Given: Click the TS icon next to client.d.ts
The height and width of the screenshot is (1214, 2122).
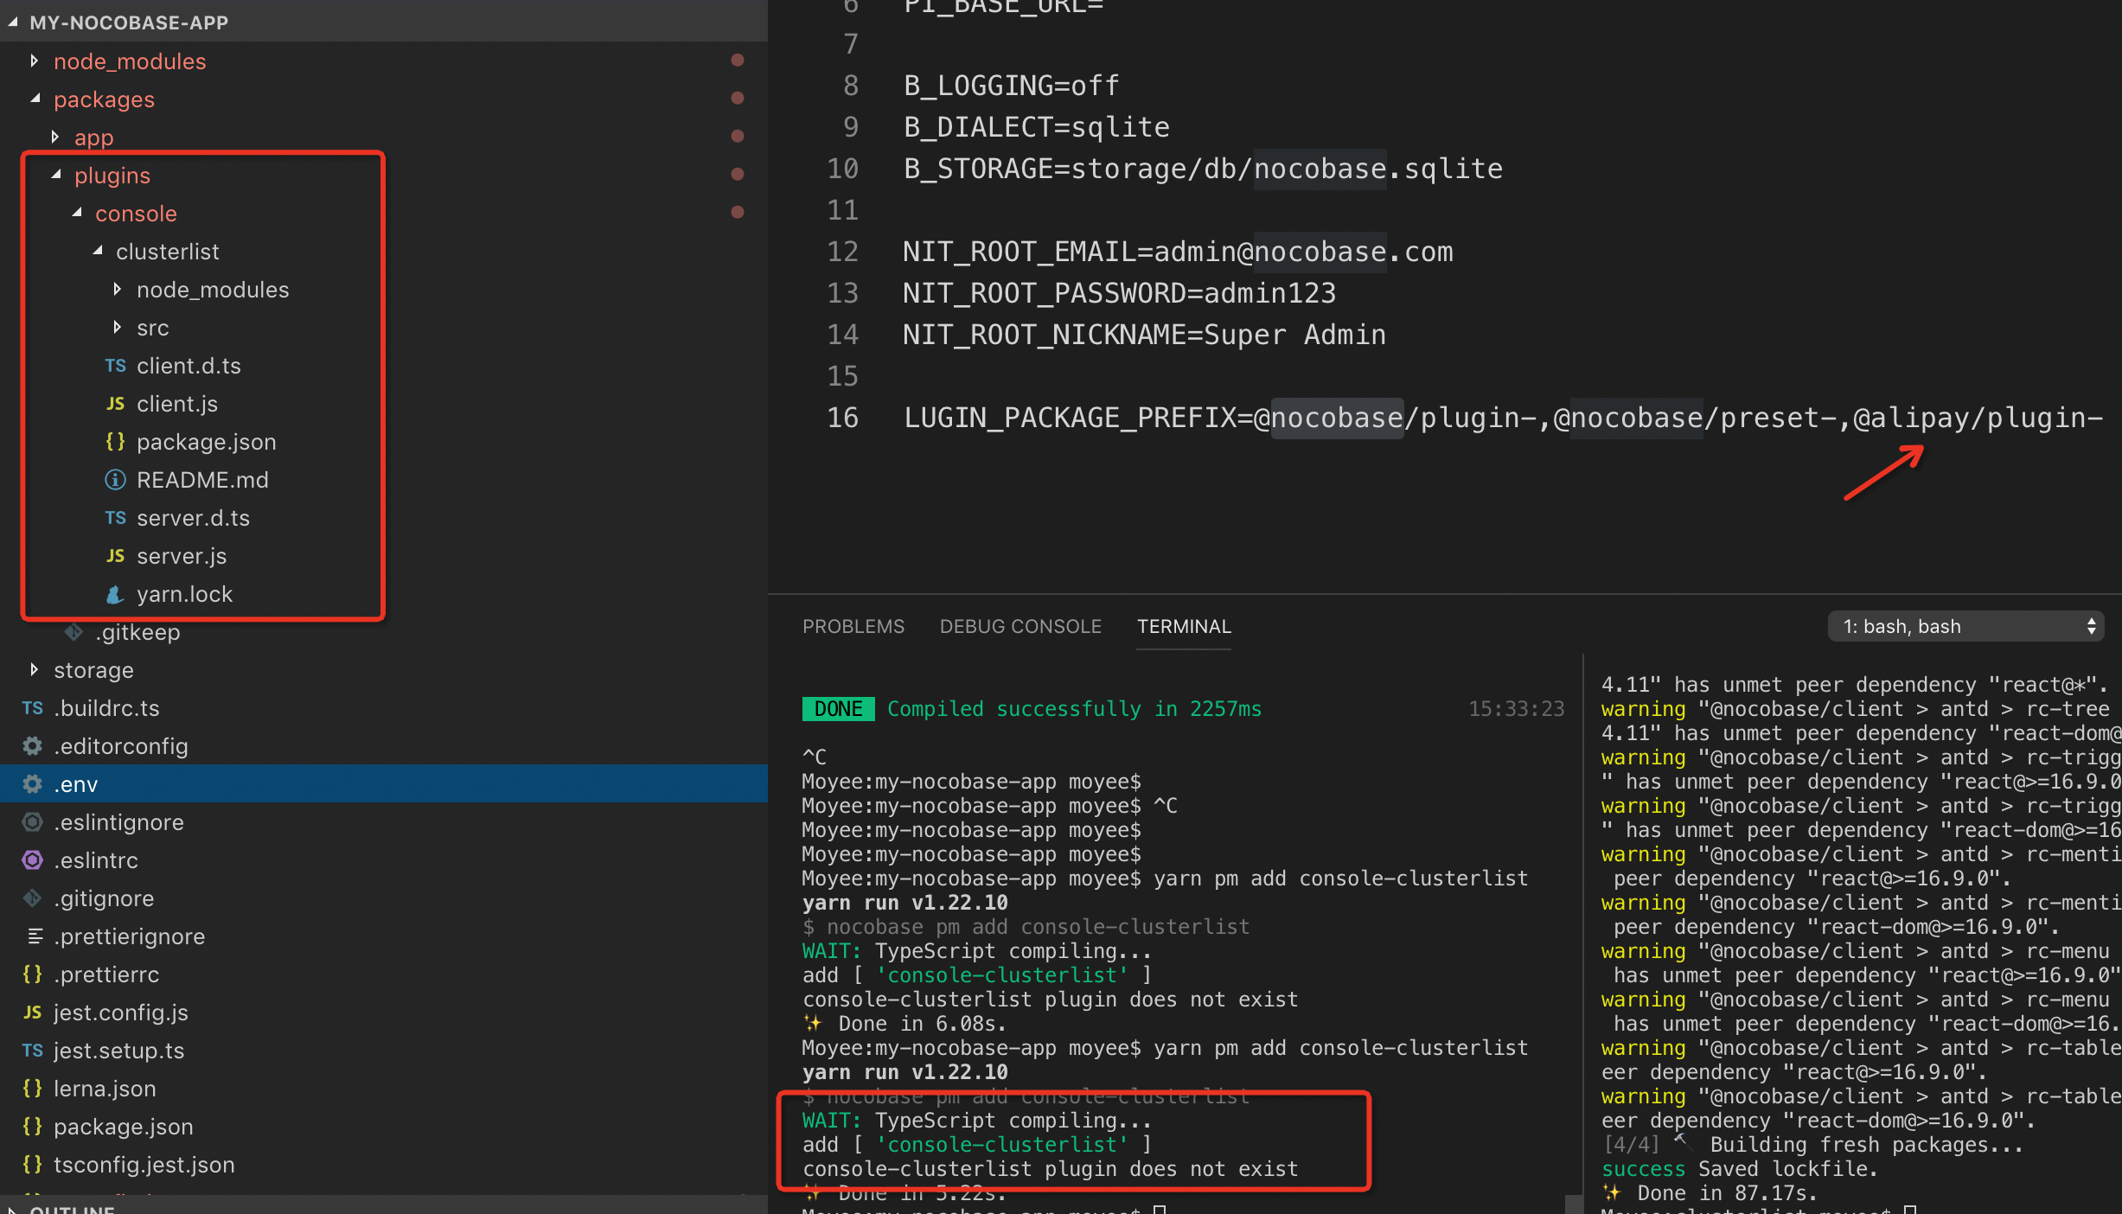Looking at the screenshot, I should click(116, 366).
